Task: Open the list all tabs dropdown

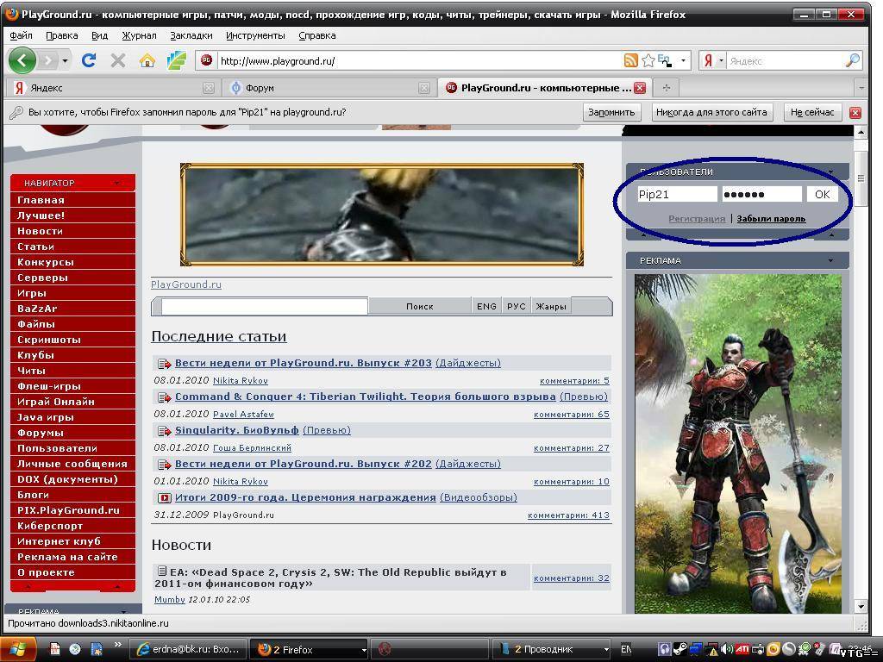Action: click(x=861, y=88)
